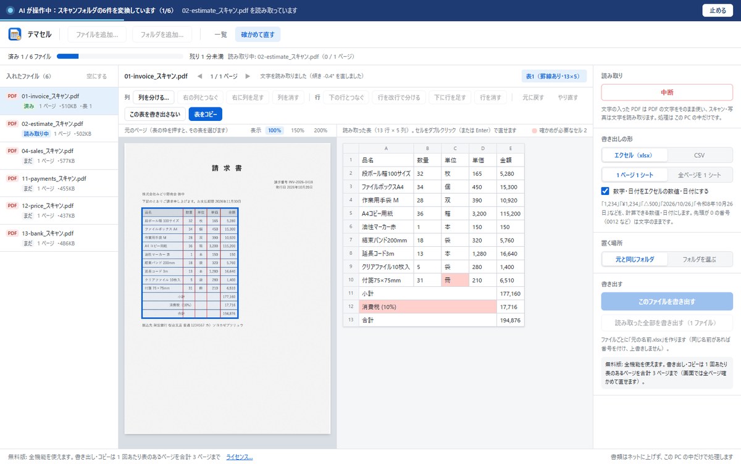This screenshot has width=741, height=464.
Task: Set zoom to 100%
Action: [274, 131]
